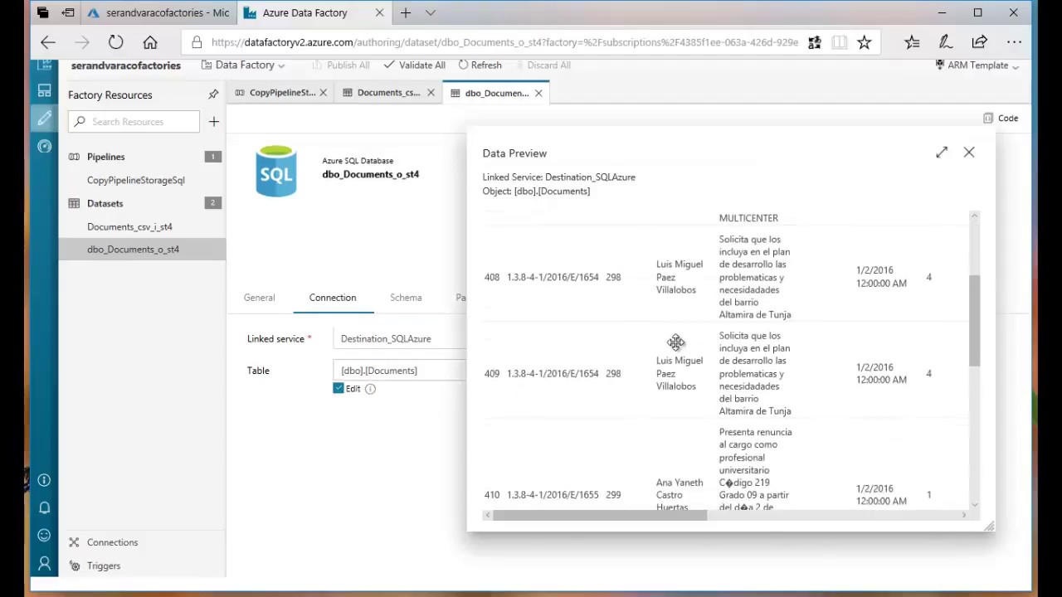Open the ARM Template dropdown

977,65
